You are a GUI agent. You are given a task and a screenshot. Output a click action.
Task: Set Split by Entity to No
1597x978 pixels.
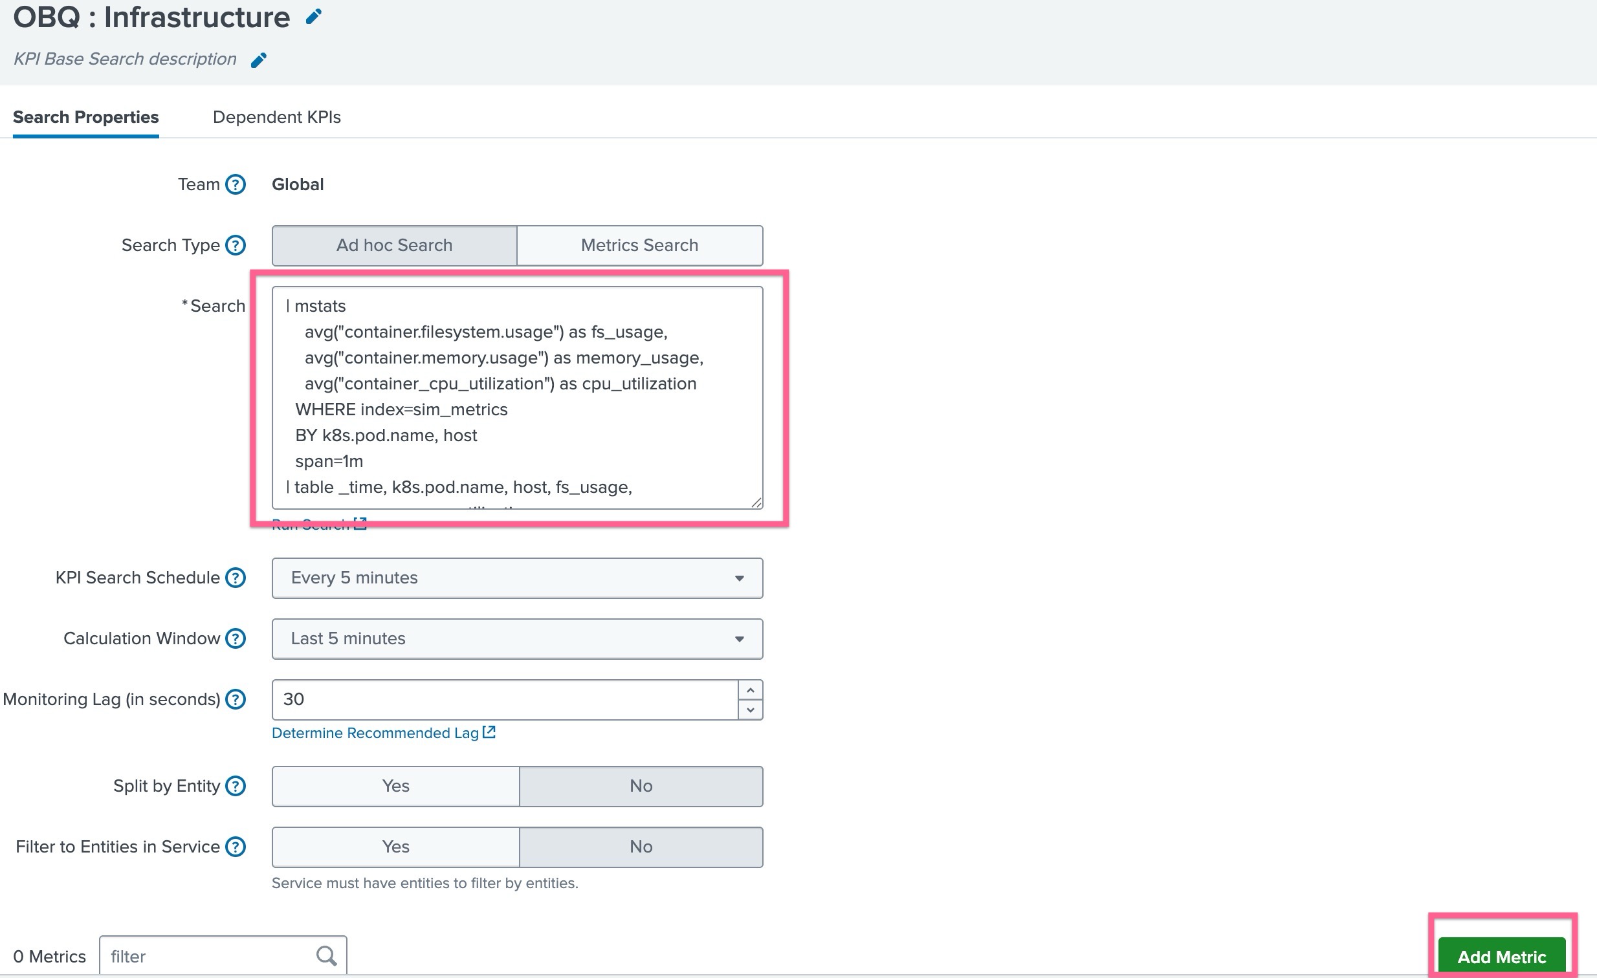coord(641,787)
